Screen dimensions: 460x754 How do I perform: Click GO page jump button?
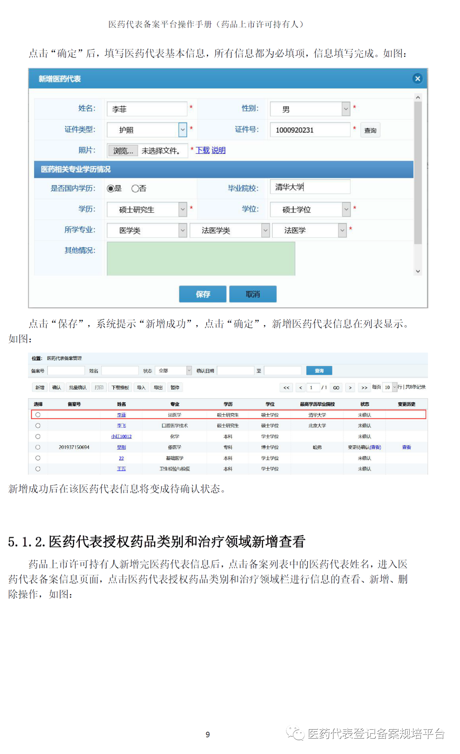tap(336, 387)
